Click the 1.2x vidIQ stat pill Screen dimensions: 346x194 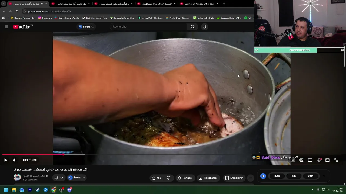(x=294, y=176)
